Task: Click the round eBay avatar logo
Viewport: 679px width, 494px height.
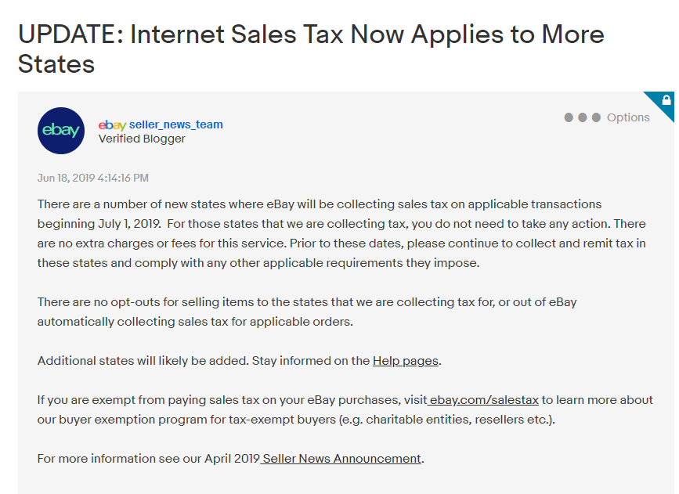Action: [61, 131]
